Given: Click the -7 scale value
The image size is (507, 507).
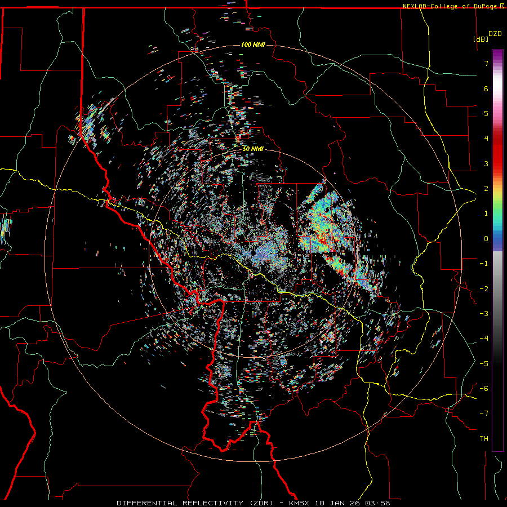Looking at the screenshot, I should click(x=484, y=413).
